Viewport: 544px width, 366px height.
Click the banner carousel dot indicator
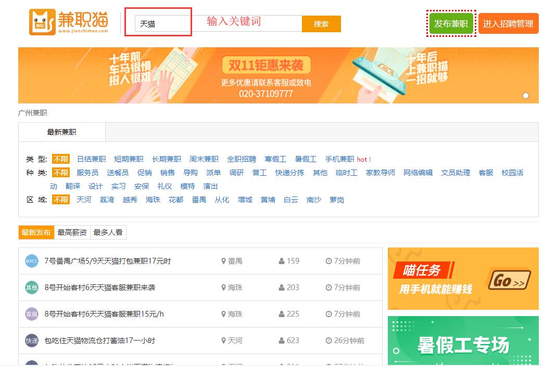coord(526,96)
